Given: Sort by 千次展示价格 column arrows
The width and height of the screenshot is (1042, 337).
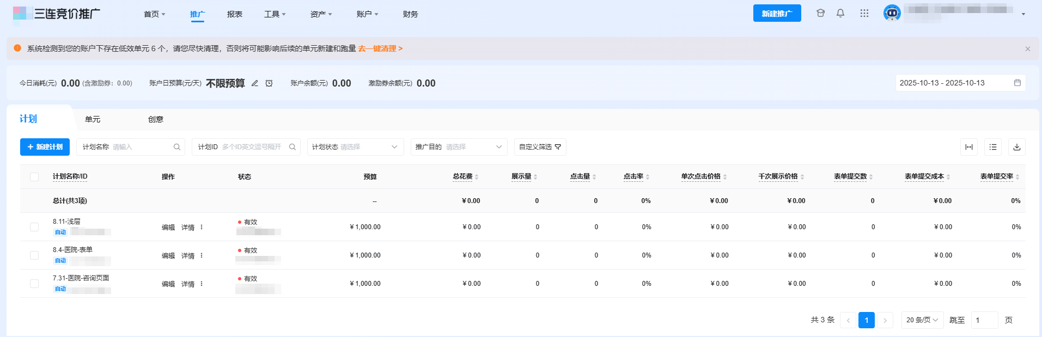Looking at the screenshot, I should point(802,177).
